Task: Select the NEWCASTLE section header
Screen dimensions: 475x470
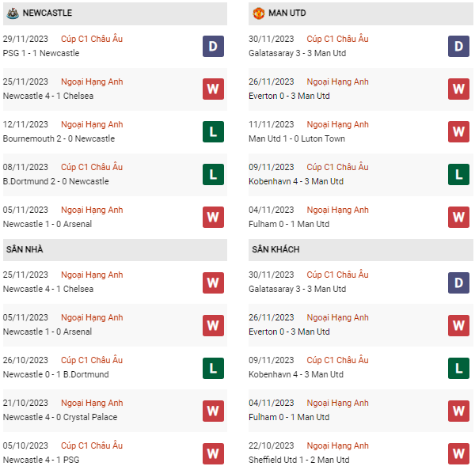Action: (x=47, y=13)
